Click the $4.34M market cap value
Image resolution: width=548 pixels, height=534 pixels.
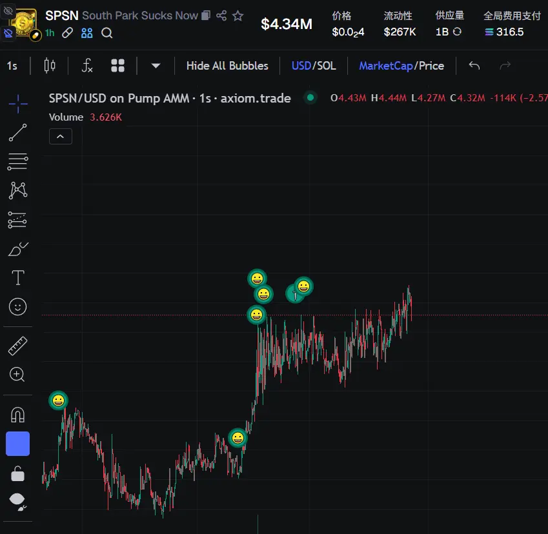tap(287, 24)
